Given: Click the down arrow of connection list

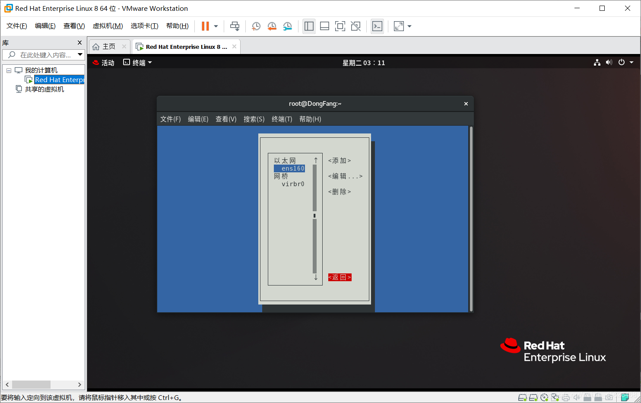Looking at the screenshot, I should coord(316,277).
